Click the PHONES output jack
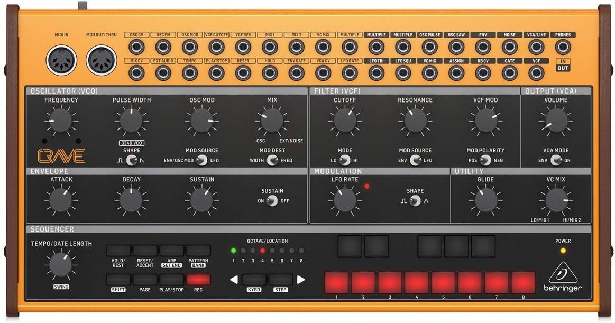Viewport: 615px width, 323px height. pyautogui.click(x=563, y=47)
